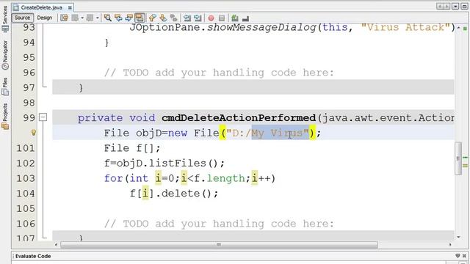Toggle Highlight Search button in toolbar
The image size is (470, 264).
coord(140,18)
